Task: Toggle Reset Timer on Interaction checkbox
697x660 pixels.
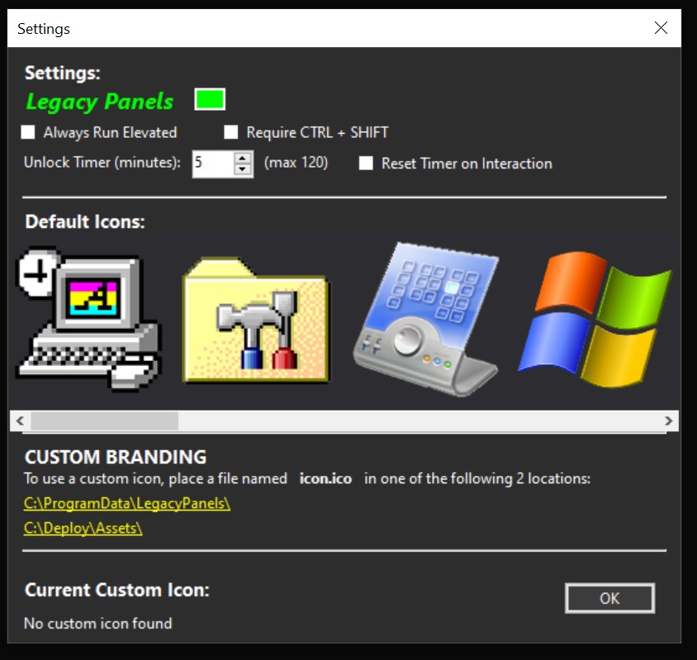Action: (366, 164)
